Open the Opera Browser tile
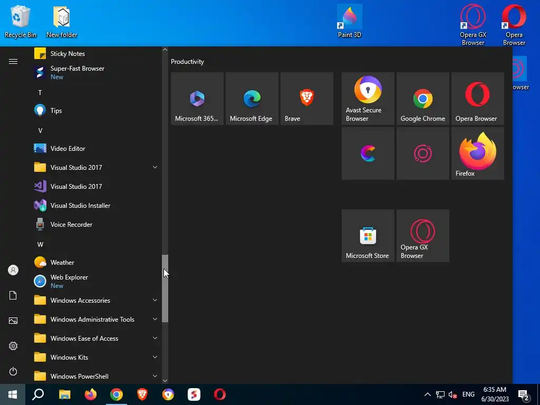540x405 pixels. coord(478,99)
